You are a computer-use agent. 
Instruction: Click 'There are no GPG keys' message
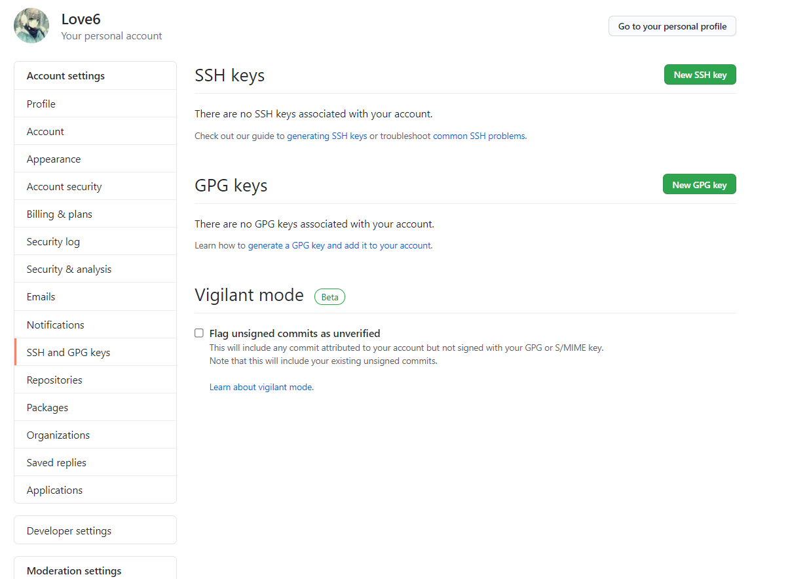point(314,224)
